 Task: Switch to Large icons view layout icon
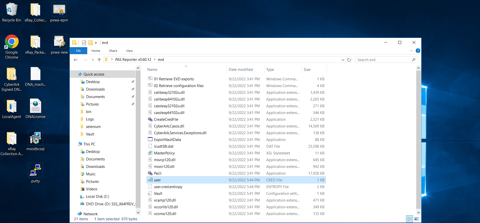pyautogui.click(x=416, y=219)
